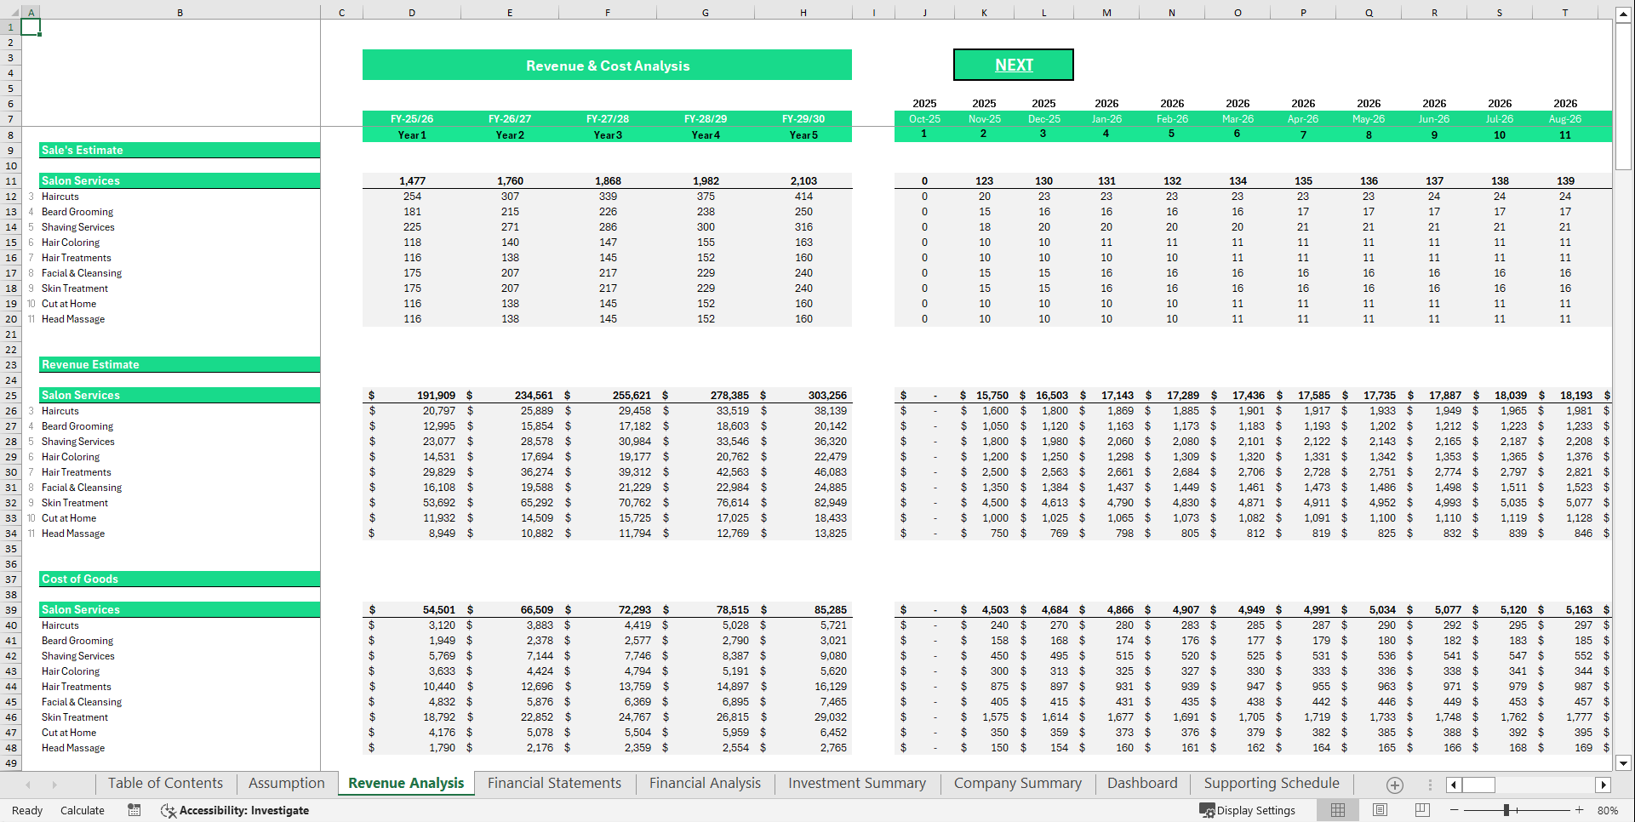Select the Ready status indicator

click(x=26, y=810)
